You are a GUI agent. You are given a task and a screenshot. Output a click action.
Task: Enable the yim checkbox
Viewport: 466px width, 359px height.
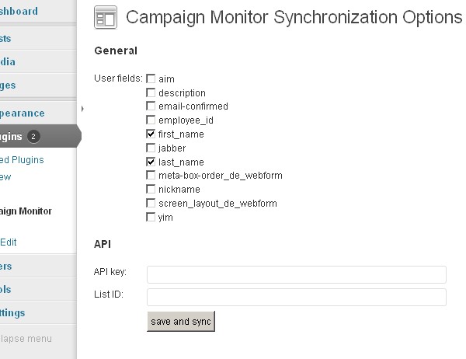(151, 218)
